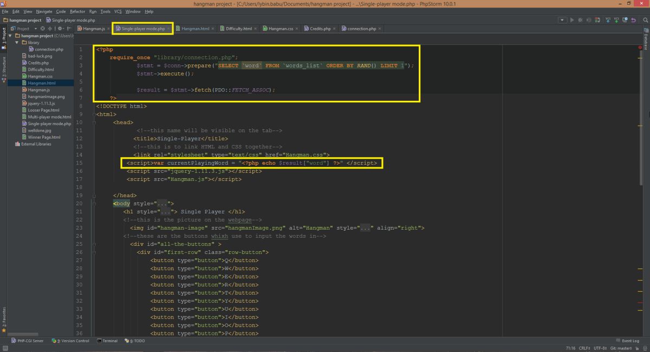Close the connection.php tab
The width and height of the screenshot is (650, 352).
(x=379, y=29)
